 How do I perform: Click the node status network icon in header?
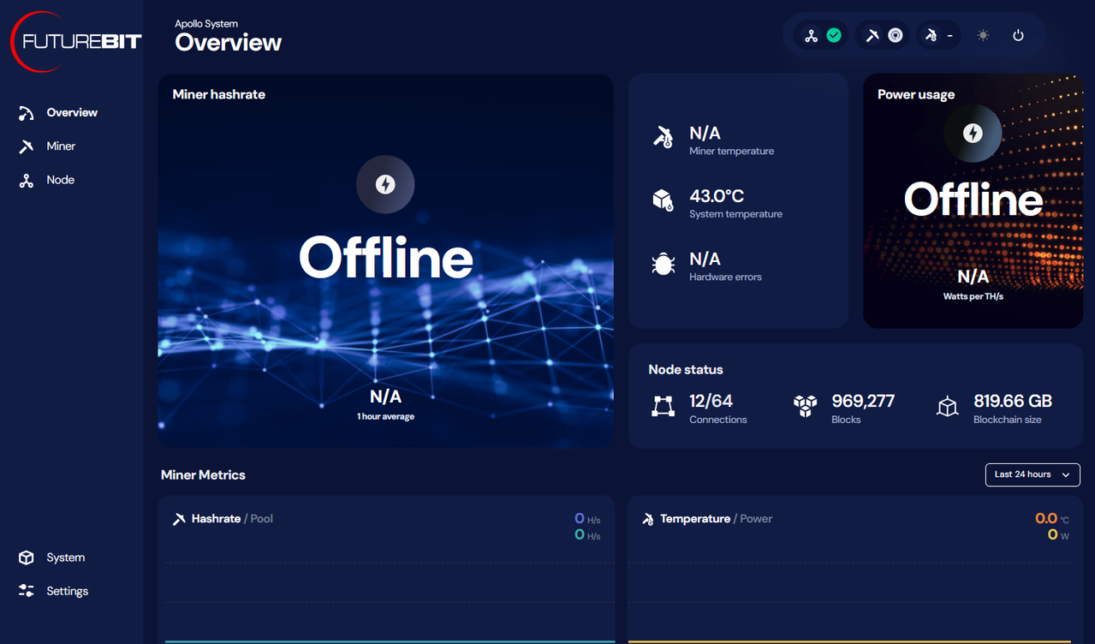[x=811, y=36]
